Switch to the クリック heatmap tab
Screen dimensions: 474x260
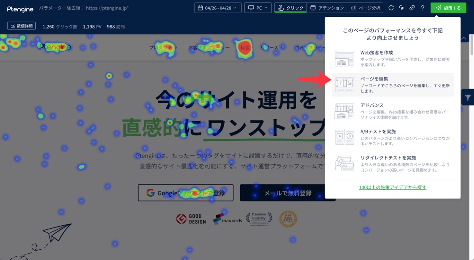(290, 8)
